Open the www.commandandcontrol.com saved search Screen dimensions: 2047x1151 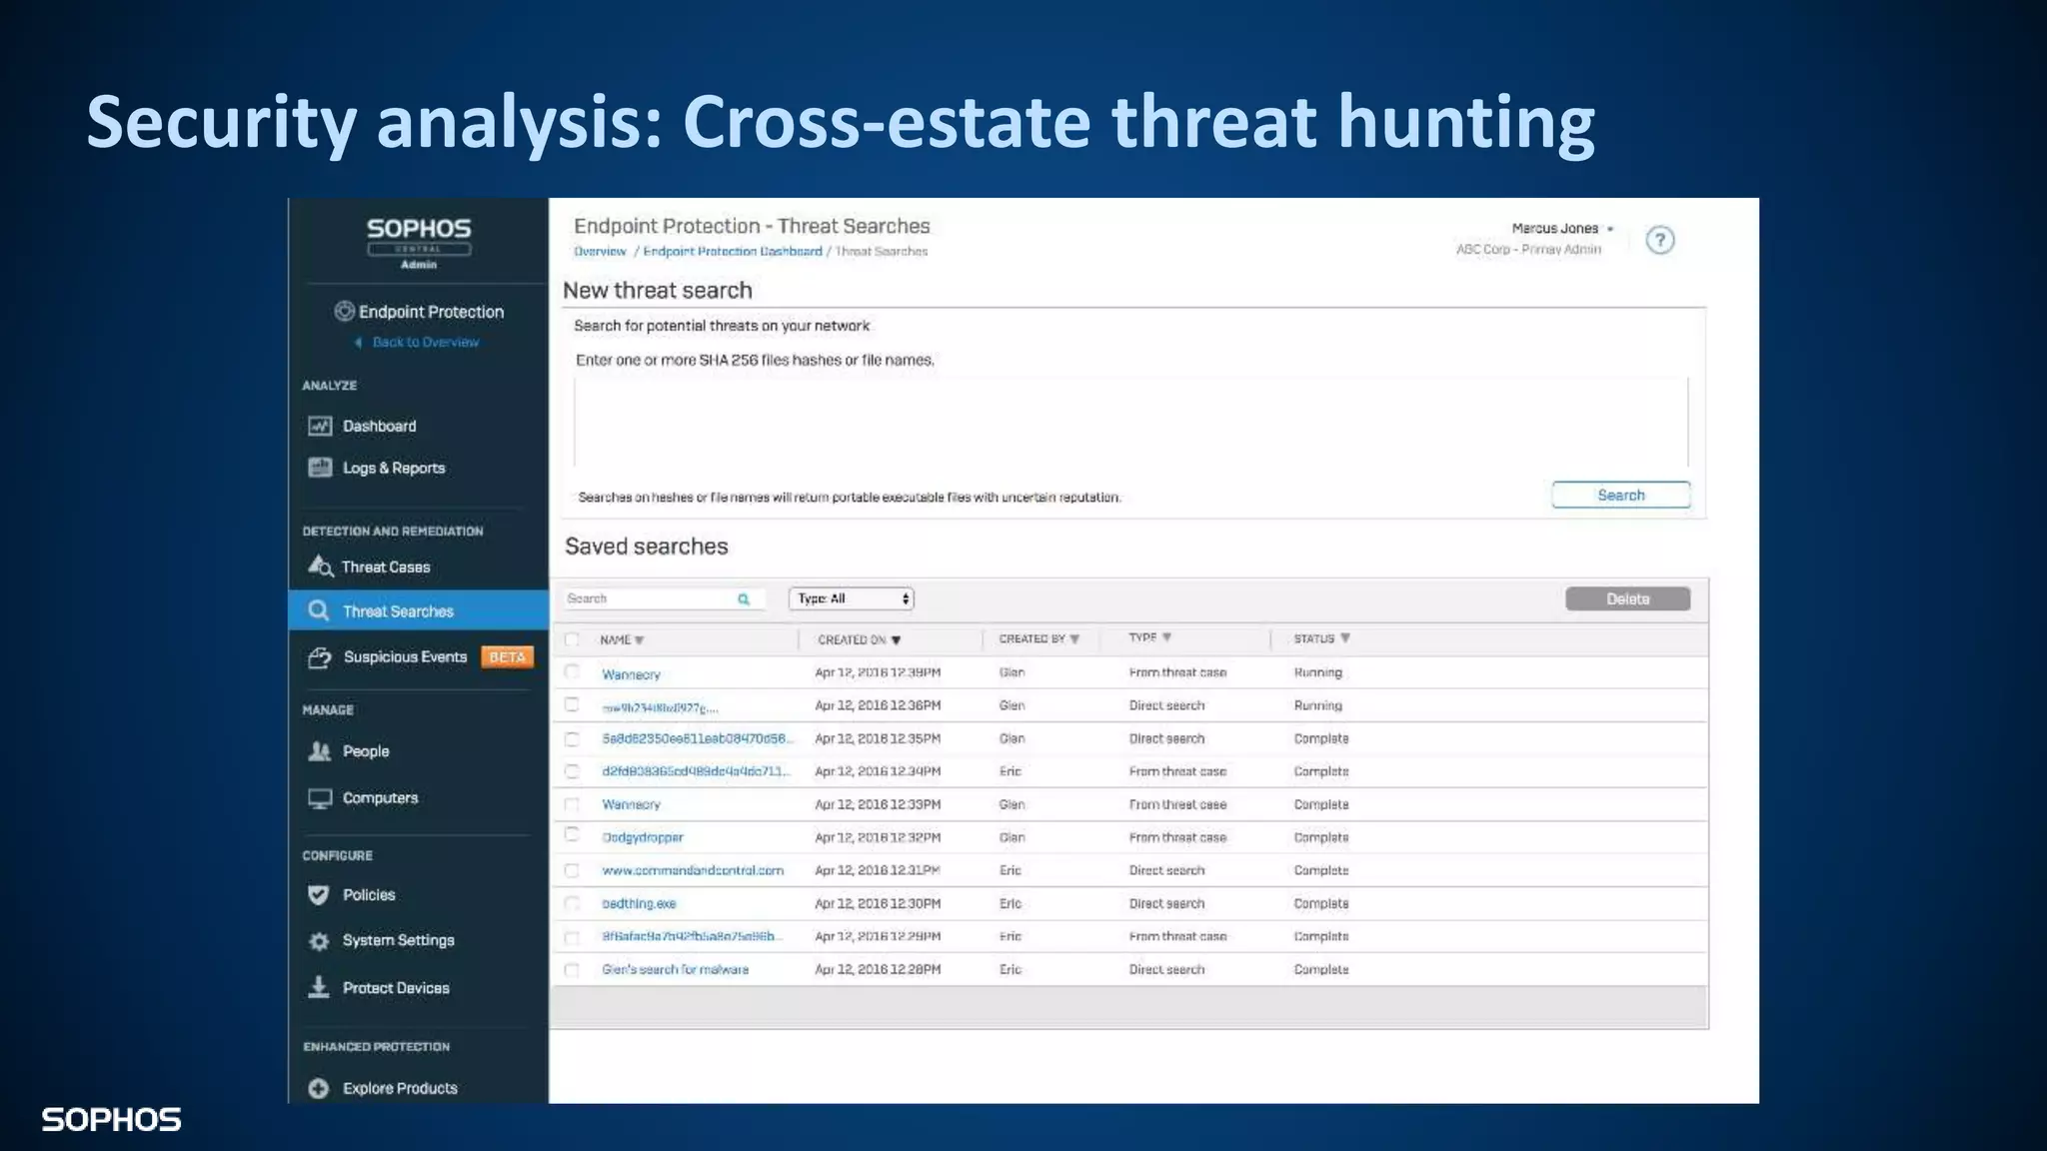click(693, 870)
